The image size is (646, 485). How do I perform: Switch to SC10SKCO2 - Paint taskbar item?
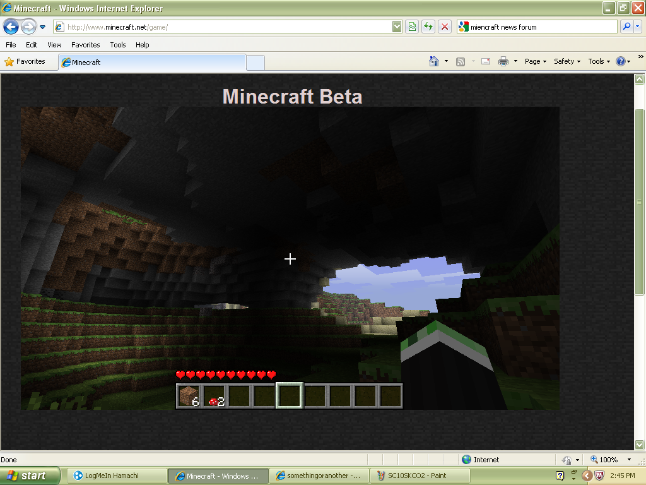coord(420,476)
